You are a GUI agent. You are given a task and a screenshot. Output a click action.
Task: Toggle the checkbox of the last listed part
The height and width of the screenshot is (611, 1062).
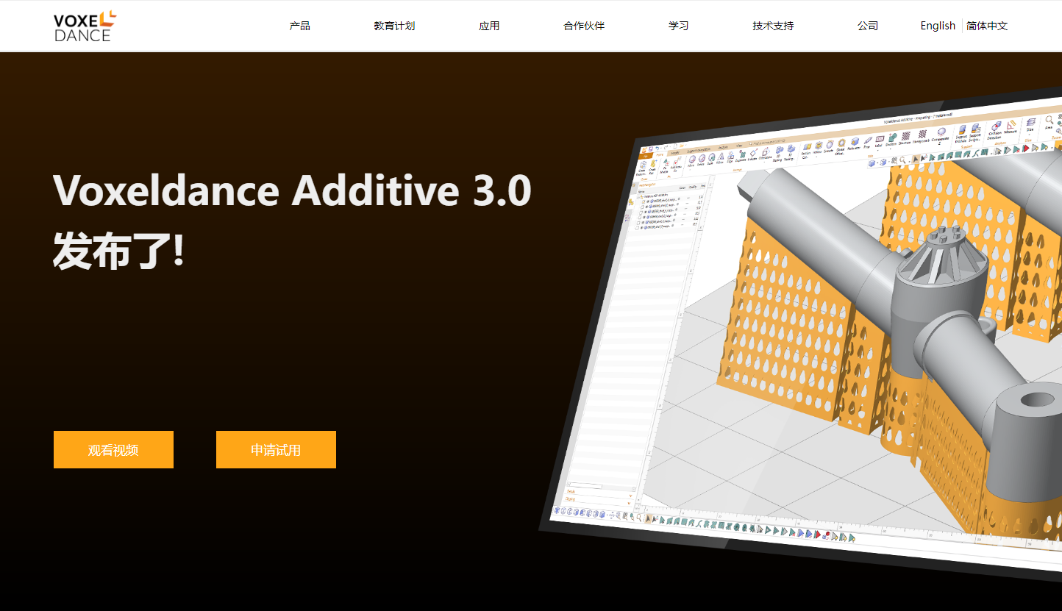click(637, 227)
